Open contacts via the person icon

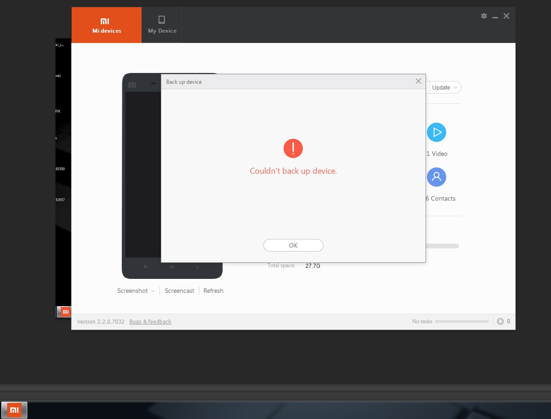click(x=436, y=177)
